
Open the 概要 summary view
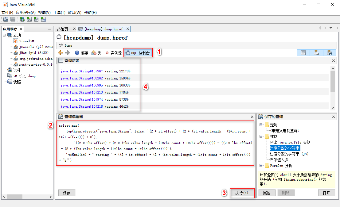tap(81, 53)
